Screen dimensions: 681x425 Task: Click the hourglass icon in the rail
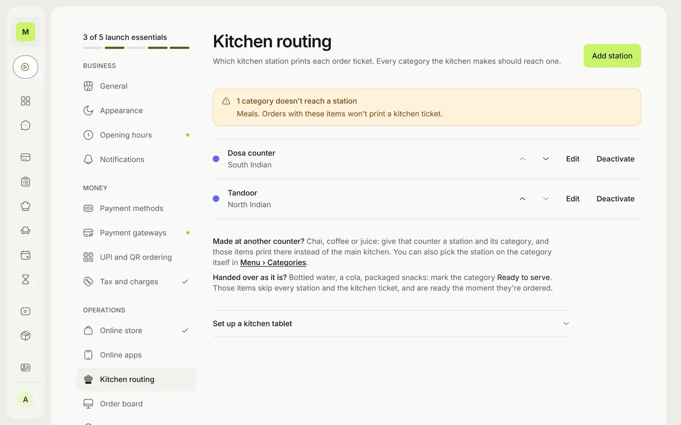[26, 279]
